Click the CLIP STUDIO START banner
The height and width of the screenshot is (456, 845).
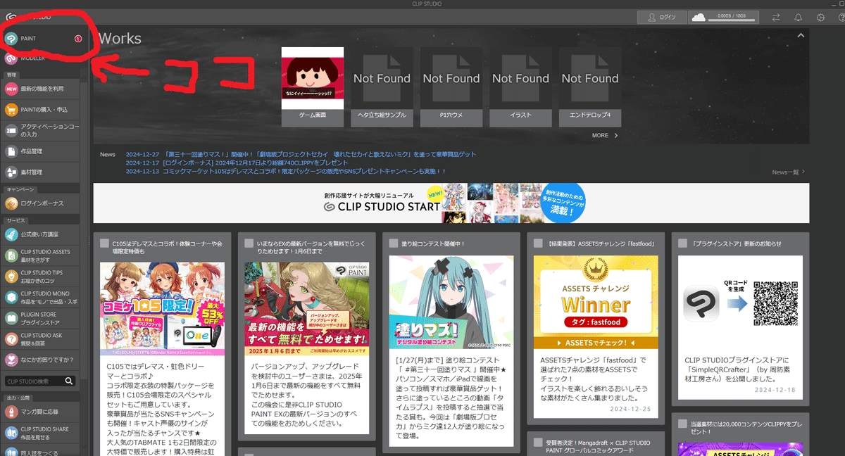451,203
